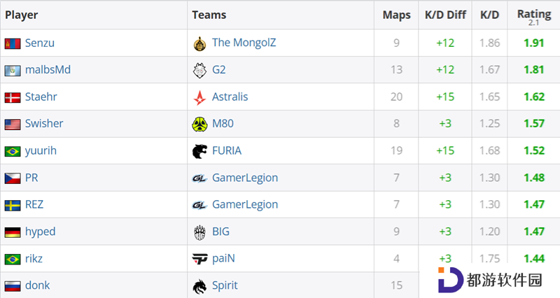Open the Astralis team link
Image resolution: width=560 pixels, height=298 pixels.
point(230,97)
